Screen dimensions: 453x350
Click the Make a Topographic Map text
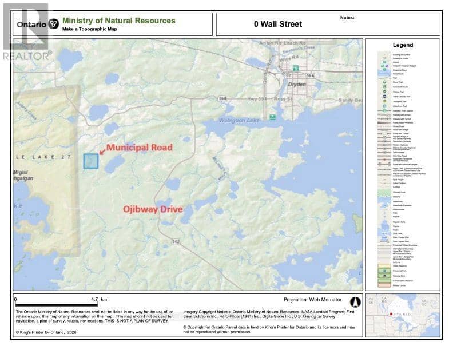coord(90,29)
